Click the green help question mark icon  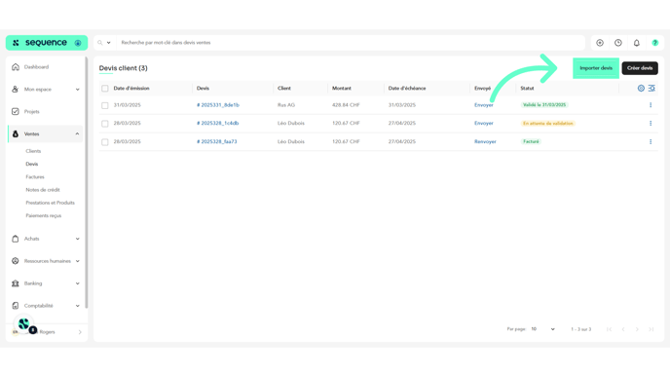tap(655, 43)
